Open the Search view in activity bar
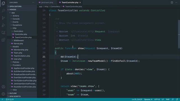 pyautogui.click(x=3, y=11)
